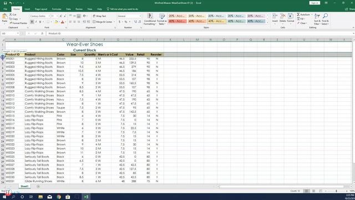Click the Insert Function fx icon
This screenshot has height=200, width=355.
42,33
